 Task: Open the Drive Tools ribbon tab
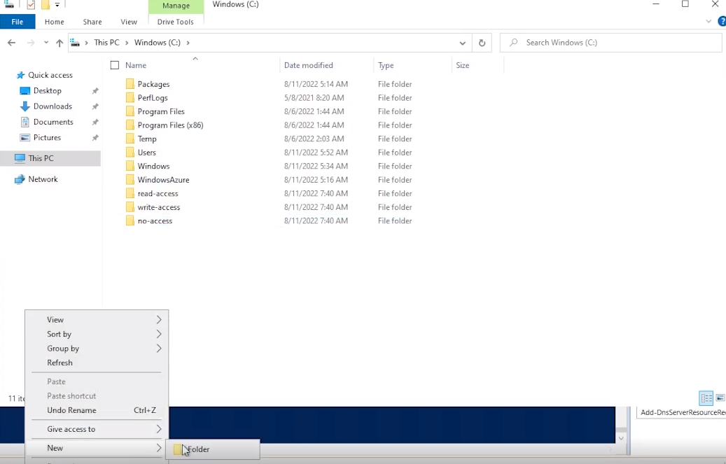click(x=176, y=22)
